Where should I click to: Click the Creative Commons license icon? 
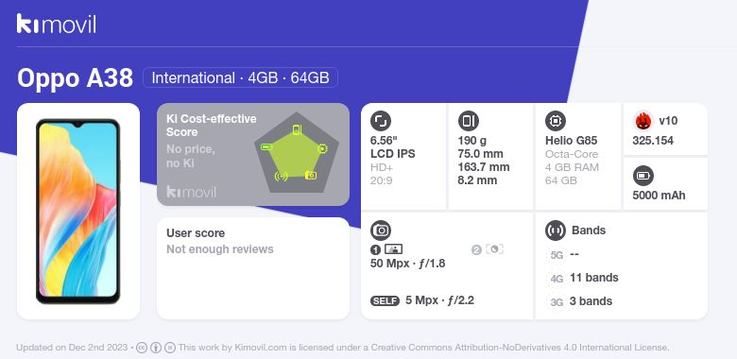(x=142, y=348)
